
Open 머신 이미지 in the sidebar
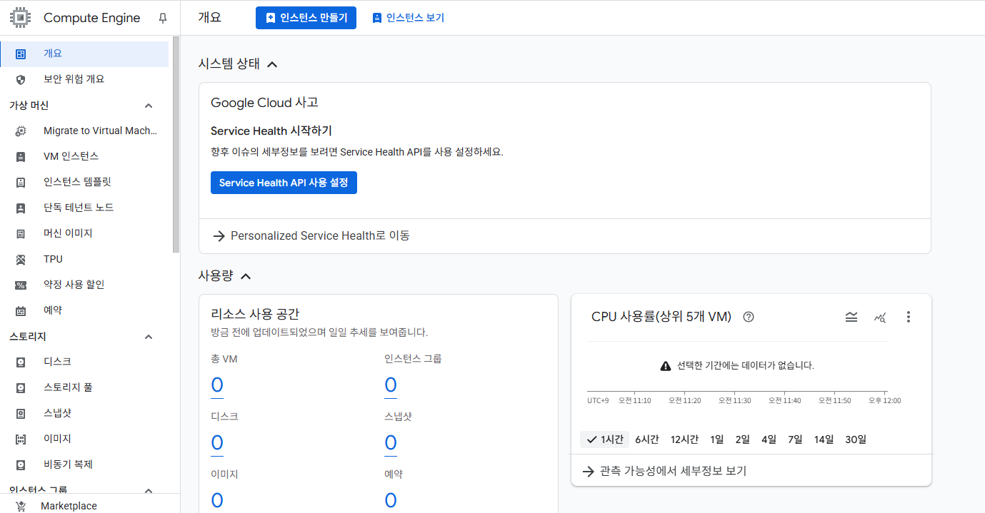(84, 233)
